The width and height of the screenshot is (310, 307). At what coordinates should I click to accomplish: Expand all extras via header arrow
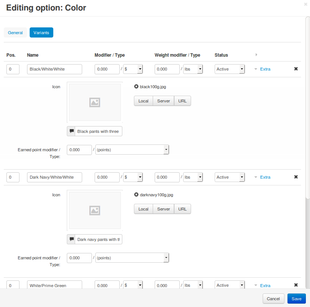pyautogui.click(x=256, y=55)
